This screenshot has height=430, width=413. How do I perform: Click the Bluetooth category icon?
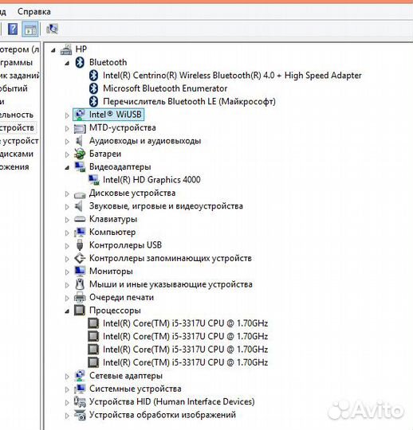tap(80, 63)
